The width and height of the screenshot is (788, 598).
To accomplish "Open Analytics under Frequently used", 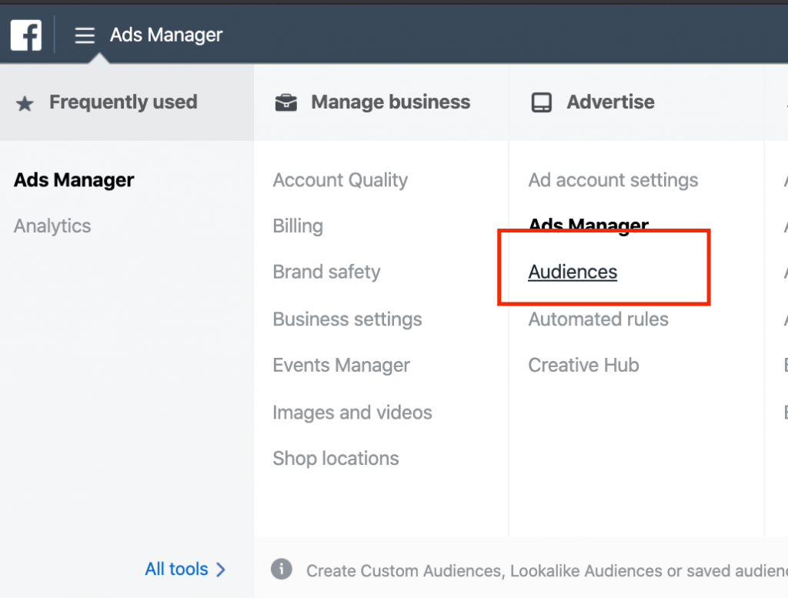I will [x=52, y=226].
